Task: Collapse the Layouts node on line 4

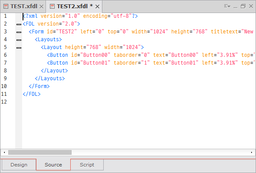Action: (x=19, y=40)
